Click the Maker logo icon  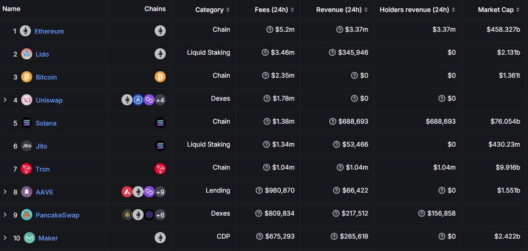[29, 238]
